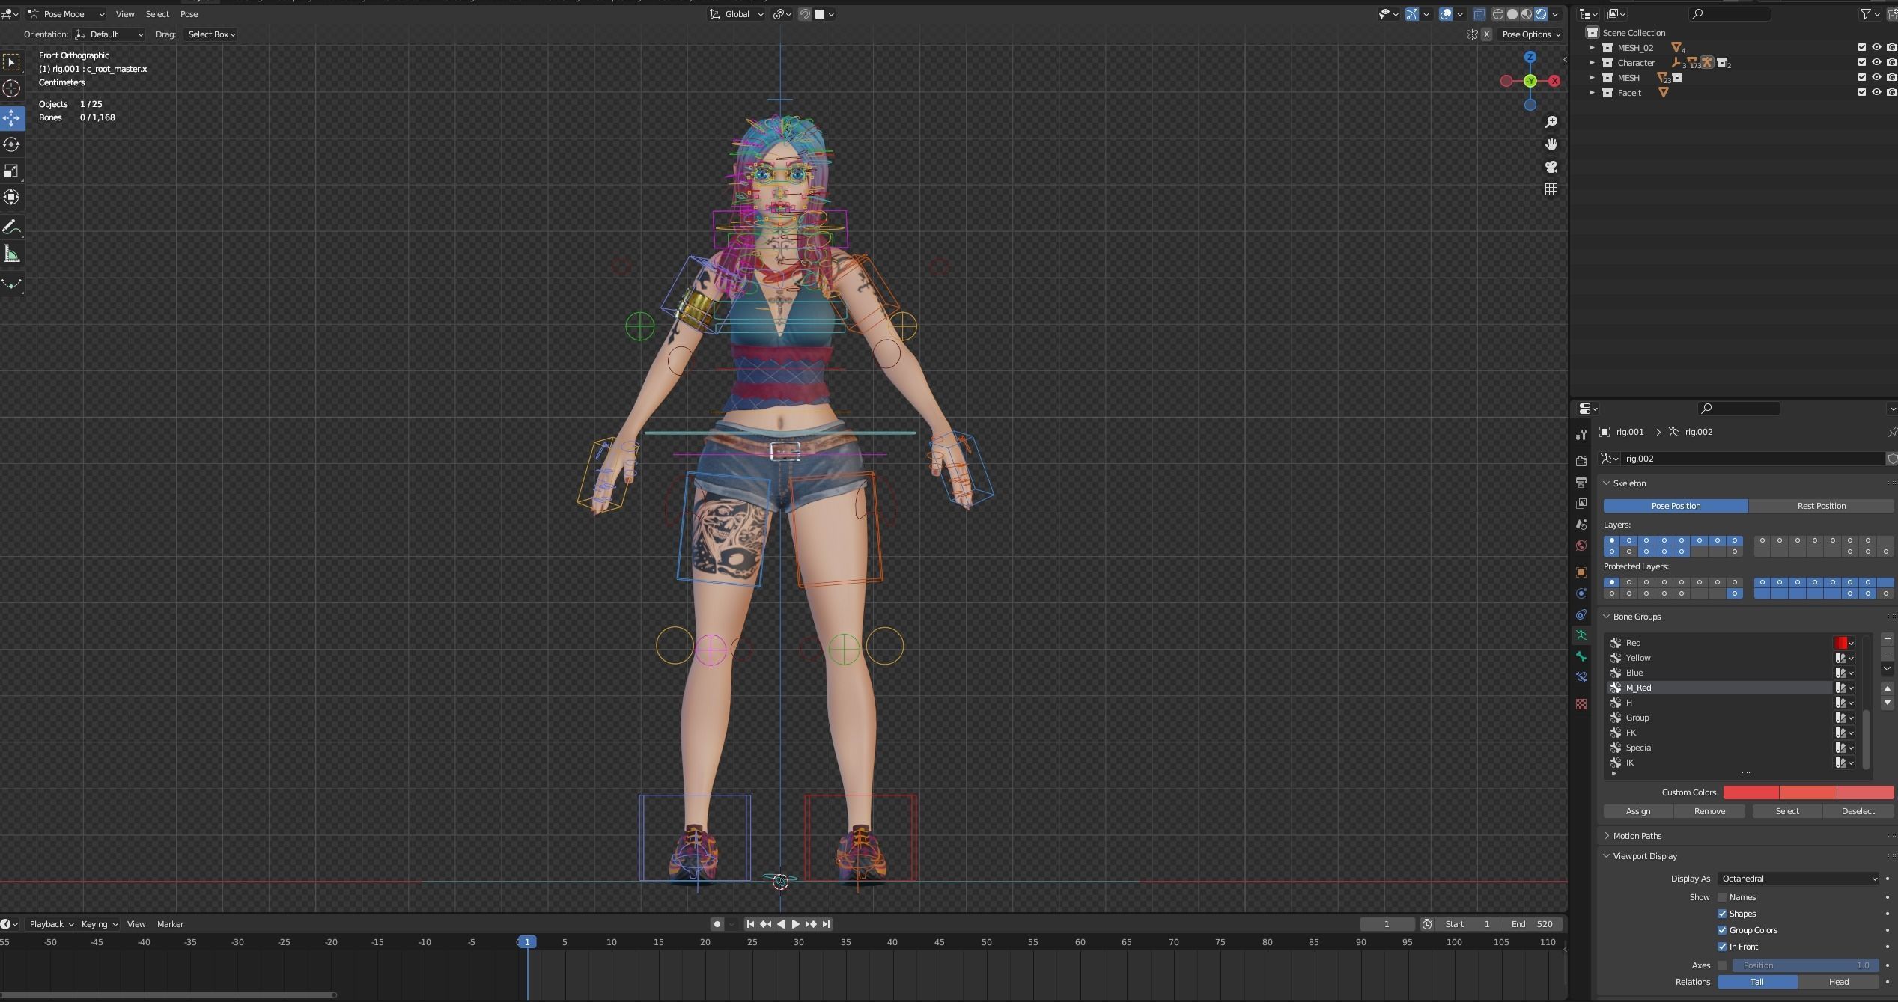This screenshot has width=1898, height=1002.
Task: Activate the Scale tool
Action: coord(11,171)
